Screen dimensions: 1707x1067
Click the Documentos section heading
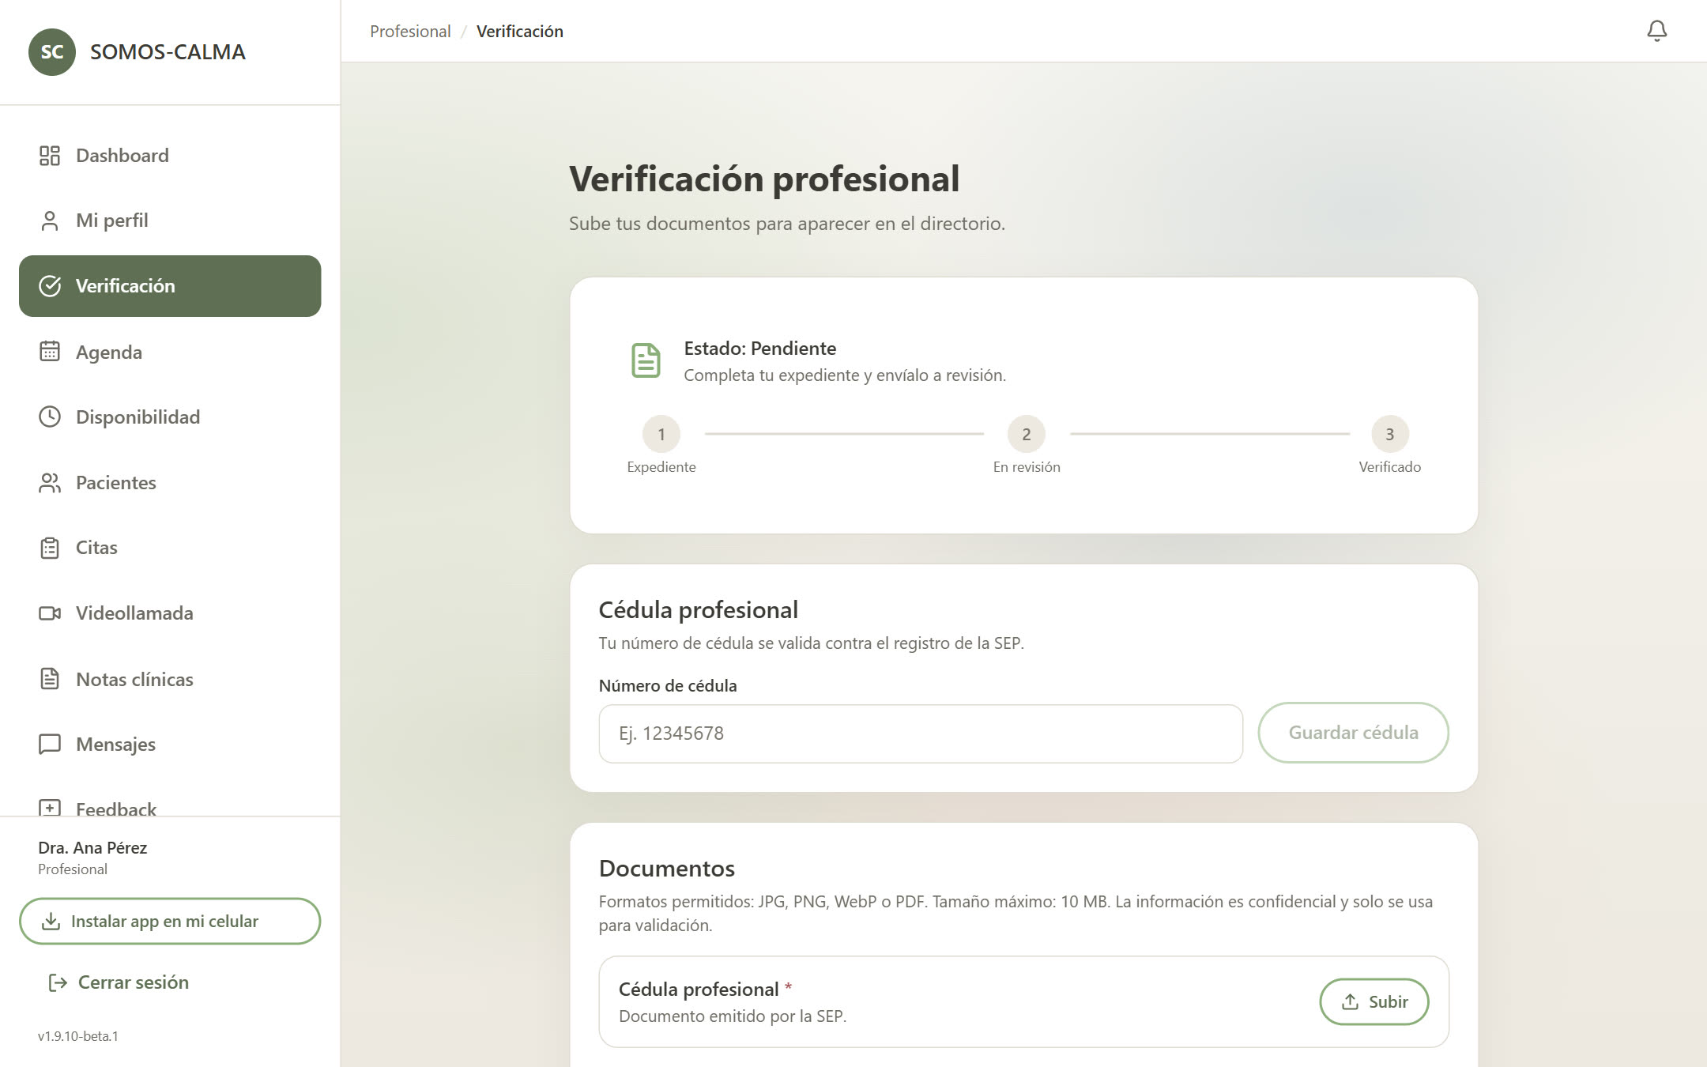click(667, 868)
